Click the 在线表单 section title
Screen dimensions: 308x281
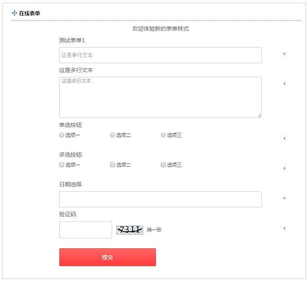[29, 13]
